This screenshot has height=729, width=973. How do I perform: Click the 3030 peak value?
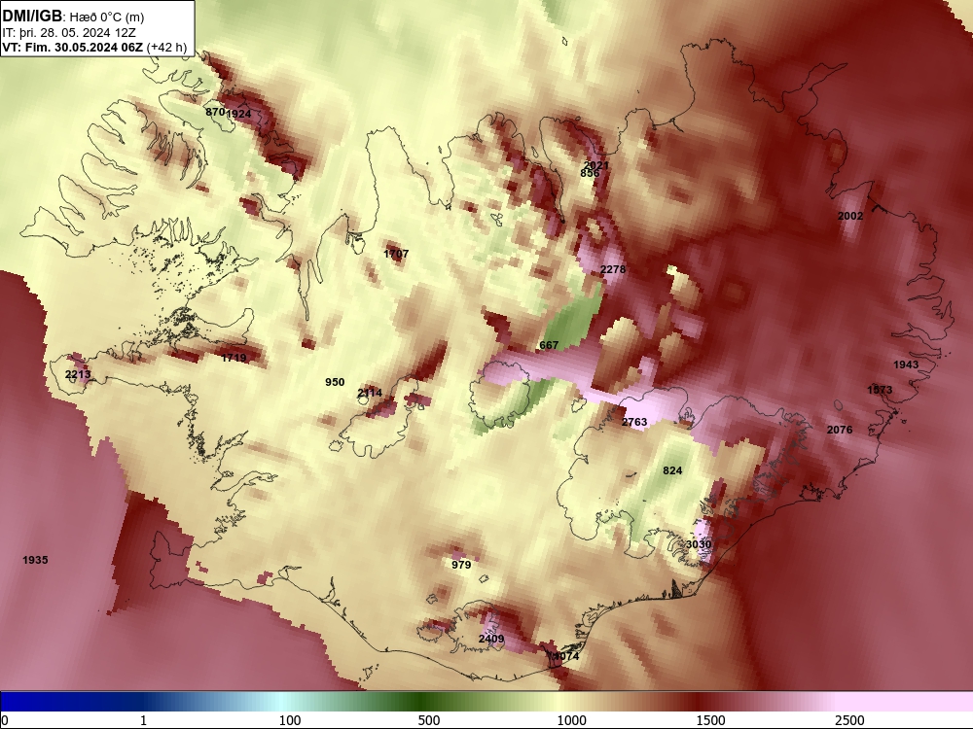click(x=698, y=544)
